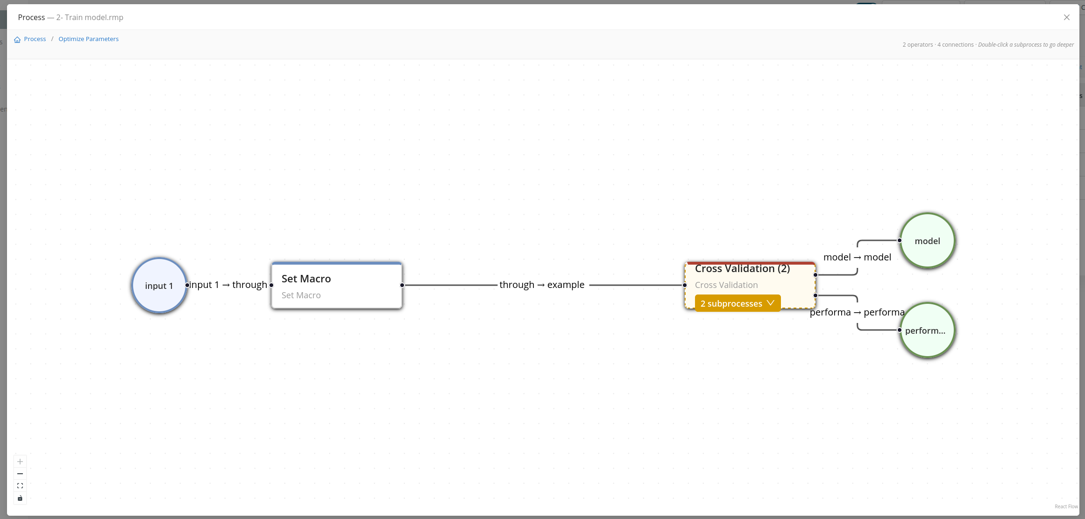Click the output connector dot on Set Macro

[402, 285]
